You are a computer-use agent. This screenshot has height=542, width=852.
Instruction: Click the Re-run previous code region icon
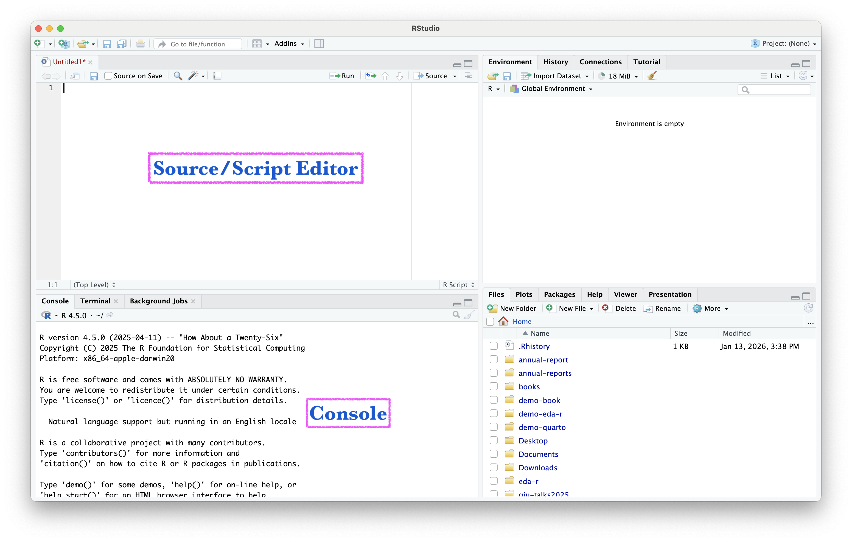coord(371,76)
